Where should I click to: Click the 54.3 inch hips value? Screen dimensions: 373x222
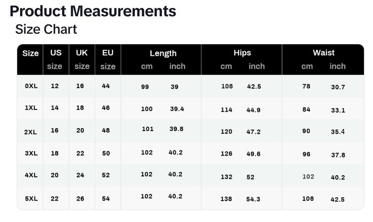click(253, 199)
